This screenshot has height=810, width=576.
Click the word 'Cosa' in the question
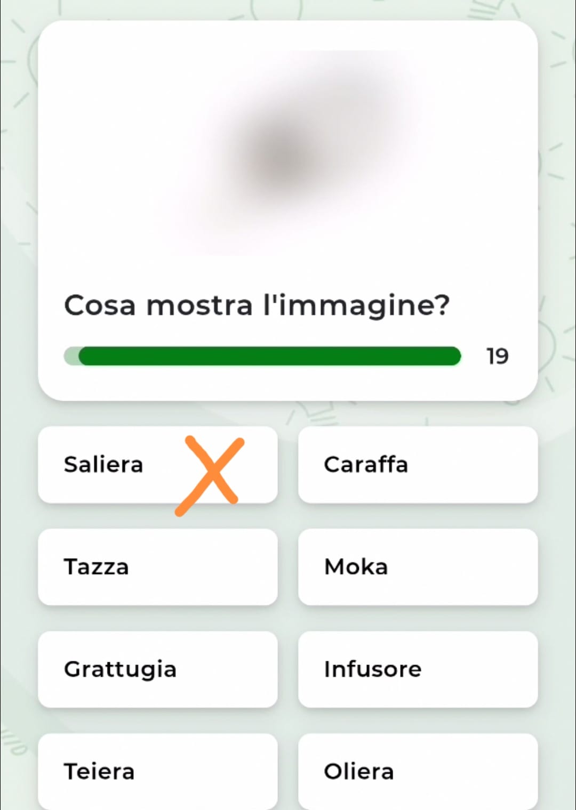[100, 306]
